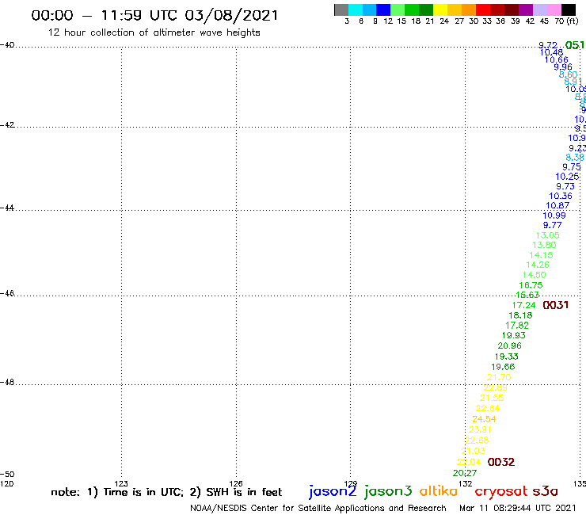Click the 20.96 wave height value
Screen dimensions: 586x515
click(x=510, y=345)
